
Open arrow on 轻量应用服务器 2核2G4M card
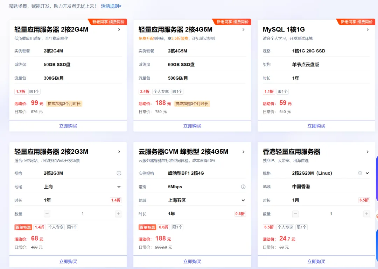(119, 30)
